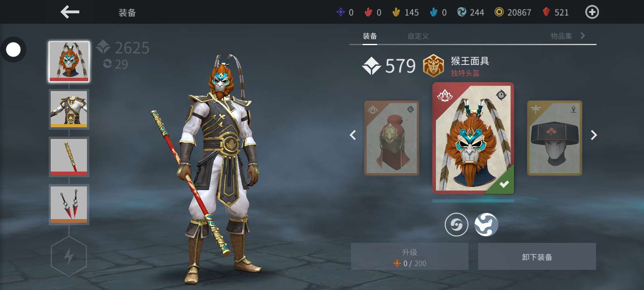Go back with the top-left arrow
Image resolution: width=644 pixels, height=290 pixels.
(70, 12)
